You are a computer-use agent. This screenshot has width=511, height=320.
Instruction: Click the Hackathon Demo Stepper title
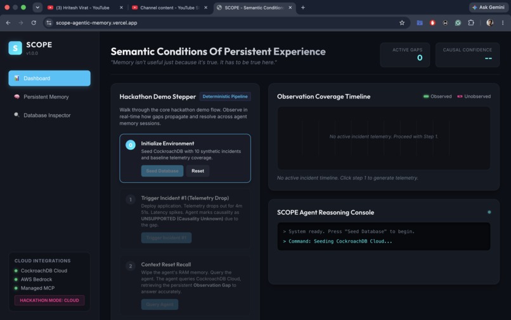(157, 97)
